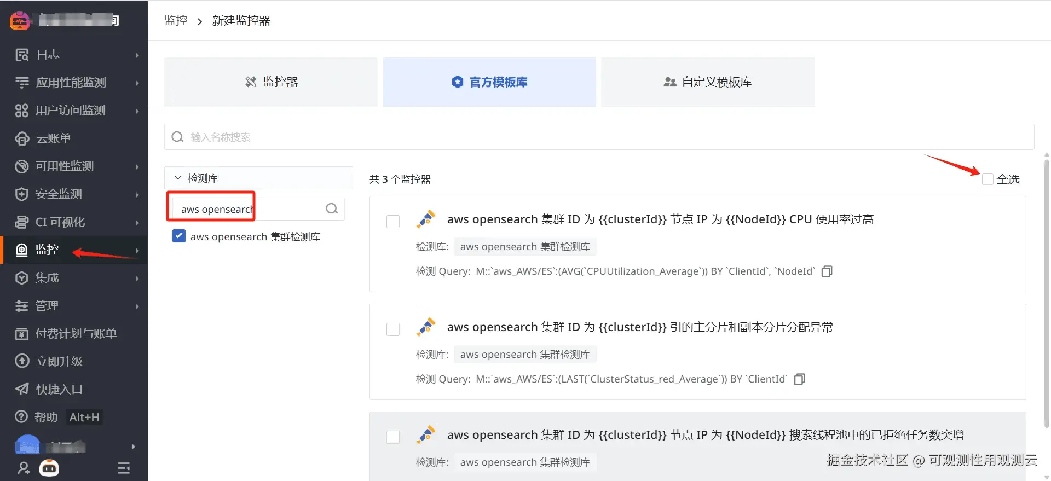Viewport: 1051px width, 481px height.
Task: Switch to the 官方模板库 tab
Action: tap(489, 82)
